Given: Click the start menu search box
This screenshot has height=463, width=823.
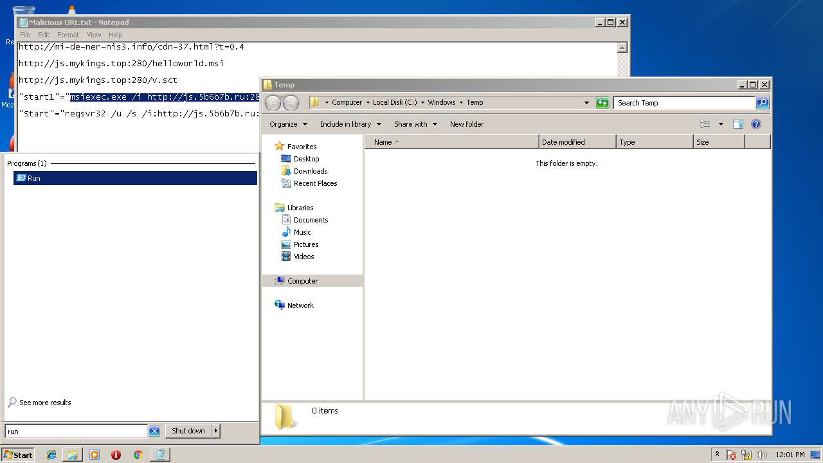Looking at the screenshot, I should point(76,431).
